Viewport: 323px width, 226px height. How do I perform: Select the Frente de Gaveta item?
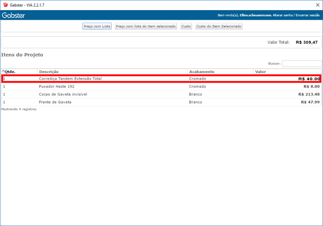point(55,102)
